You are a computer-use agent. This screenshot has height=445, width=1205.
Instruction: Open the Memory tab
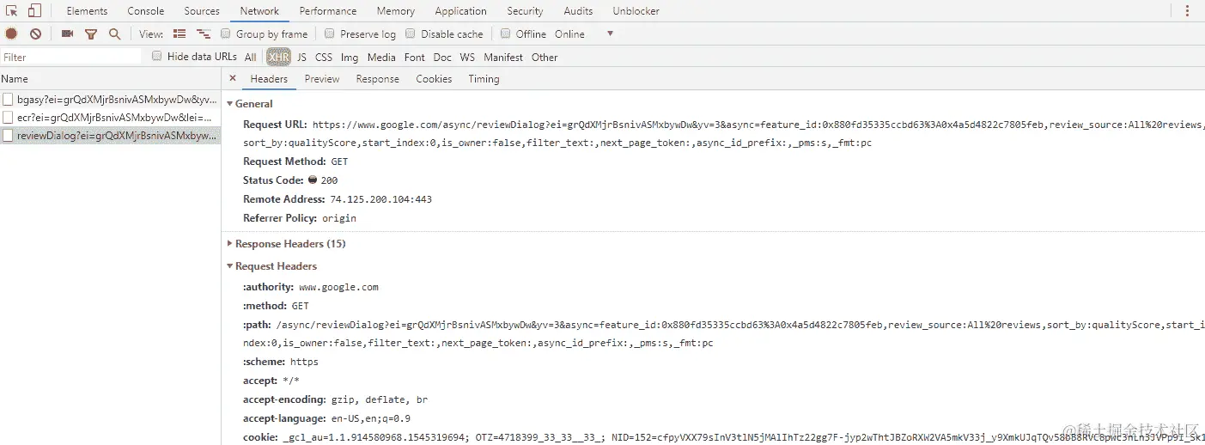pos(396,11)
